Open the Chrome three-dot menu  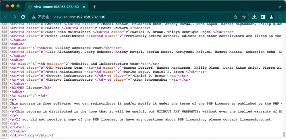280,17
